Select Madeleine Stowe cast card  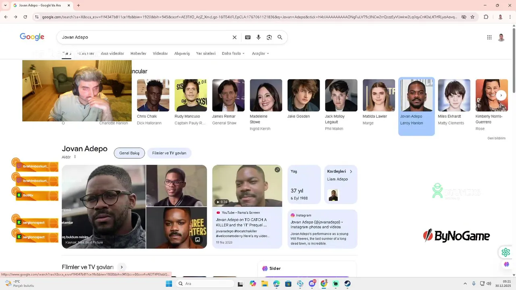tap(266, 105)
